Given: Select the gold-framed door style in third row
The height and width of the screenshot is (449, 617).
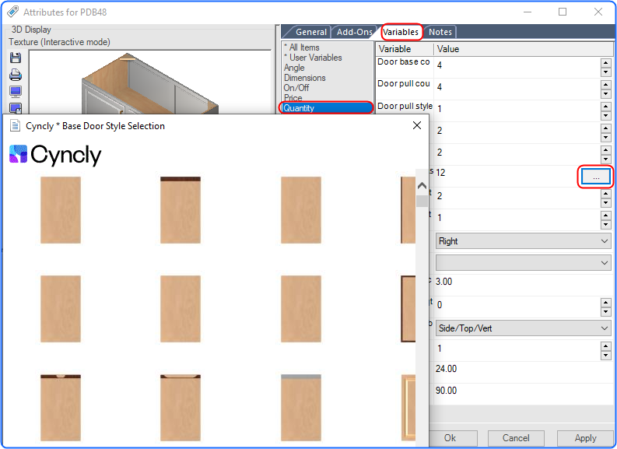Looking at the screenshot, I should click(408, 408).
